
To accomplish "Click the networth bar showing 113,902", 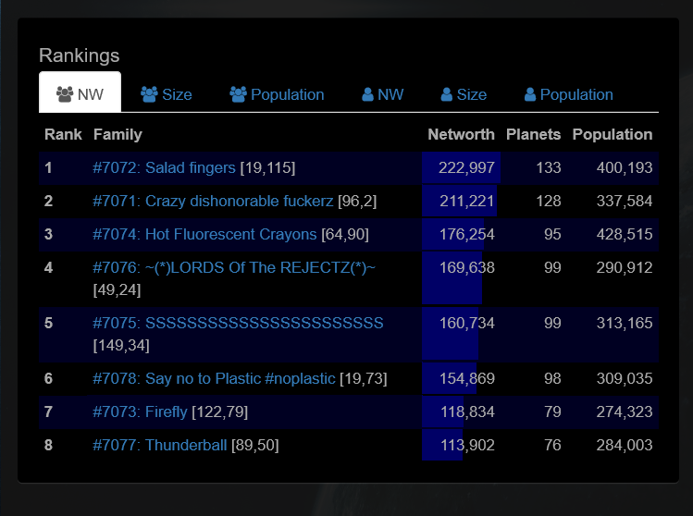I will click(x=442, y=445).
